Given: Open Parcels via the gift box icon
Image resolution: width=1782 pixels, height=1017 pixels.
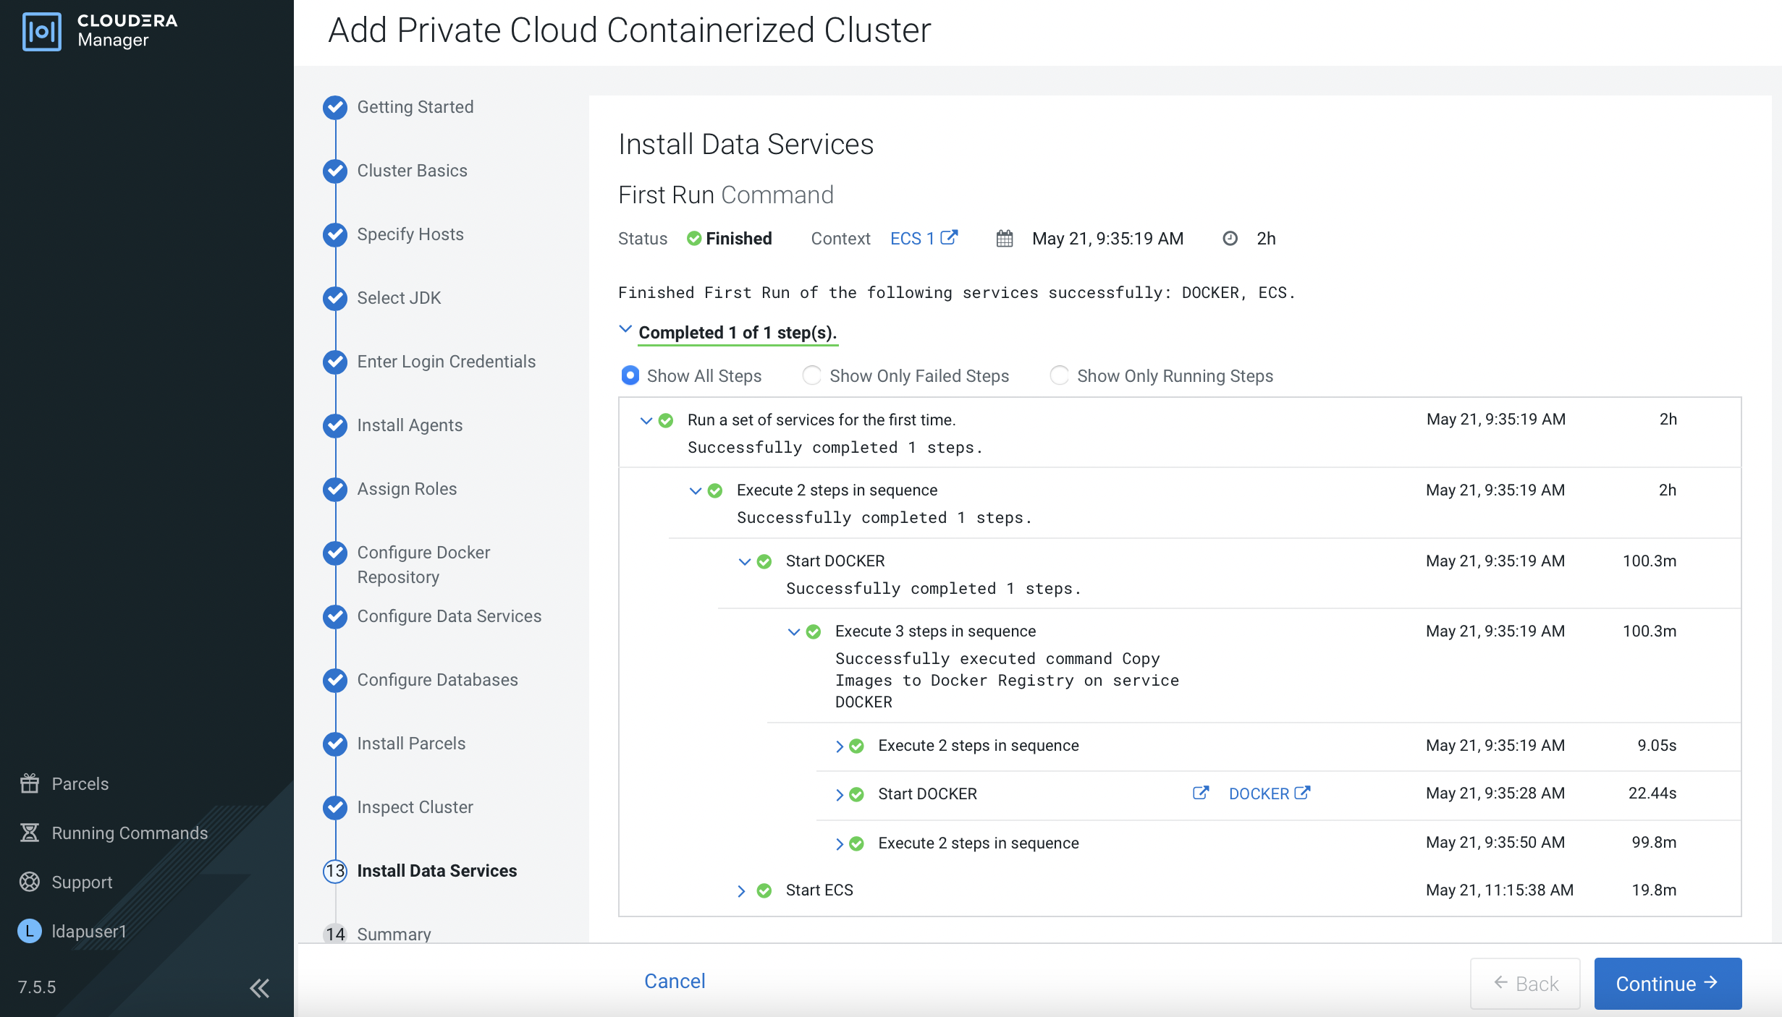Looking at the screenshot, I should 30,783.
